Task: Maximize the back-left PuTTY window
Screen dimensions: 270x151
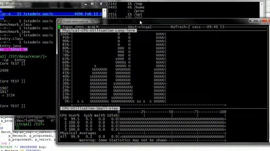Action: (92, 4)
